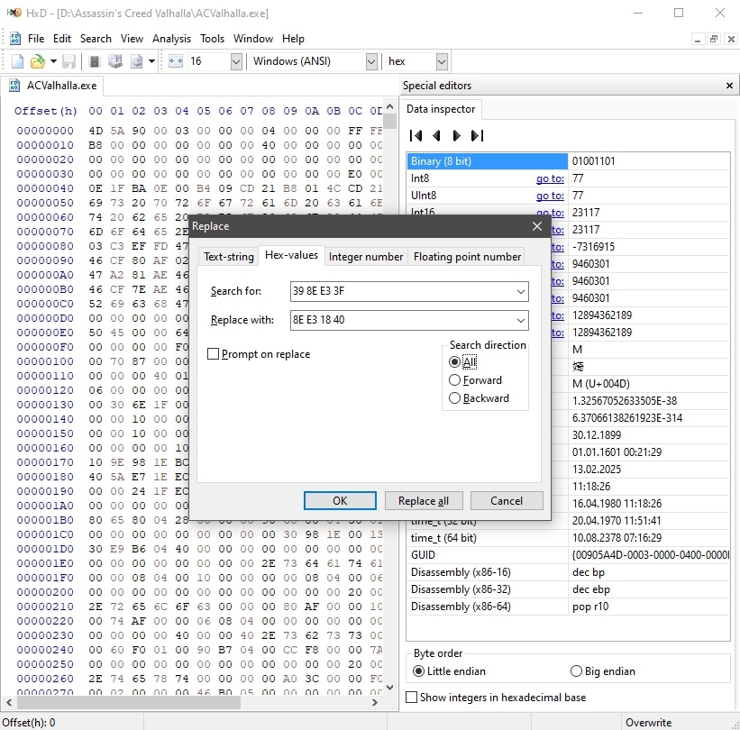Close the Special editors panel
Viewport: 740px width, 730px height.
click(729, 86)
